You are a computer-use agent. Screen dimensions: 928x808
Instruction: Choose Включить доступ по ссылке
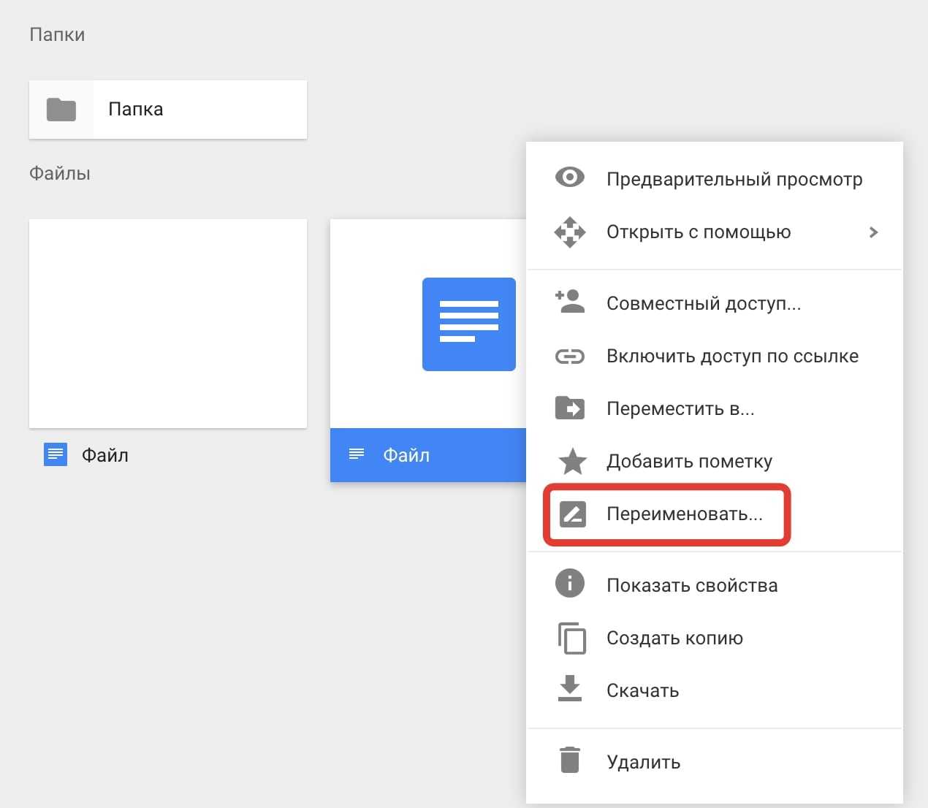[715, 356]
